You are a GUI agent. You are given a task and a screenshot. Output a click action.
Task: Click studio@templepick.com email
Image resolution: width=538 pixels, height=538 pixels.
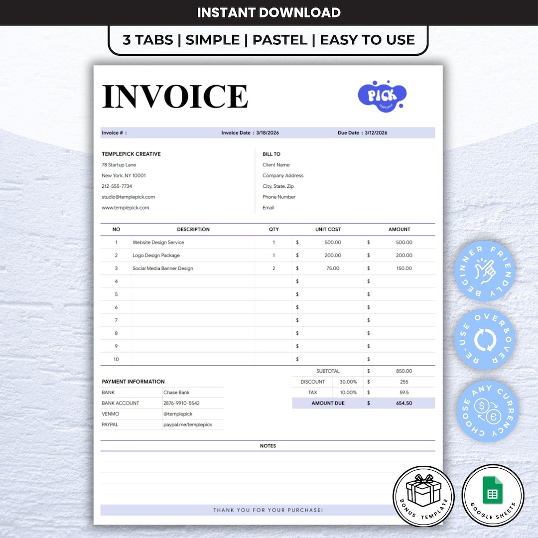[129, 197]
